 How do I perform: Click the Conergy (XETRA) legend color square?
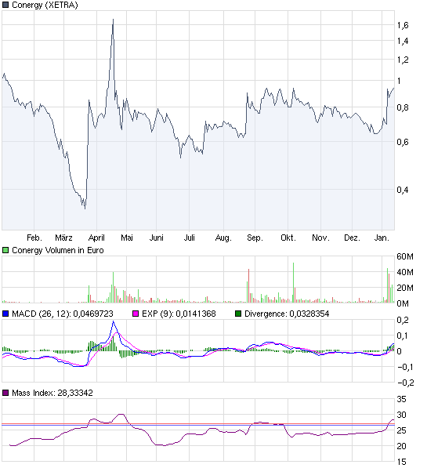coord(5,5)
